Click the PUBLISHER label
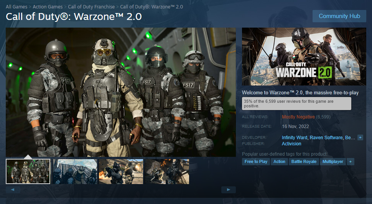Screen dimensions: 372x204 coord(253,144)
